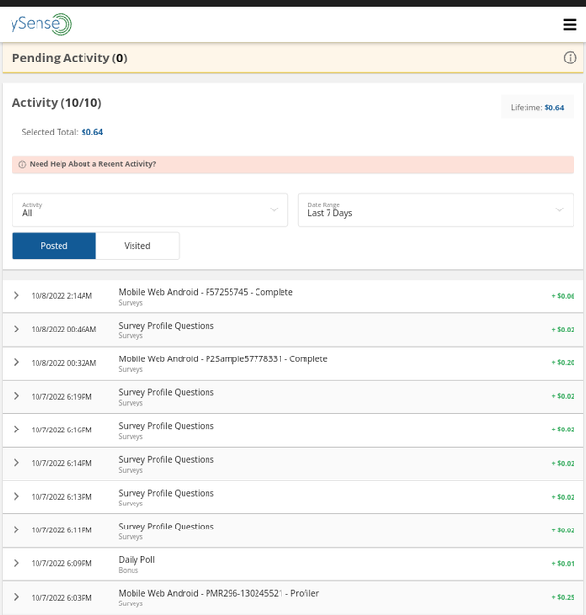The image size is (586, 615).
Task: Expand the 10/7/2022 6:14PM row
Action: click(17, 463)
